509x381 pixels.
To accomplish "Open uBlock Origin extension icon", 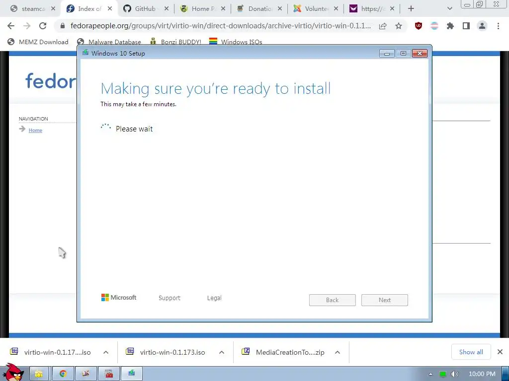I will click(x=419, y=26).
